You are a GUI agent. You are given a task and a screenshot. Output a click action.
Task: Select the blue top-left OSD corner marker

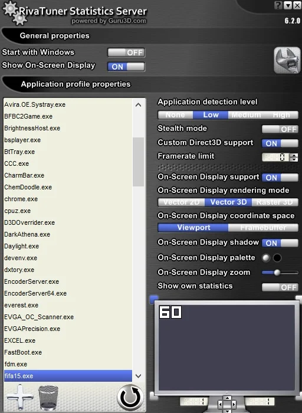154,299
